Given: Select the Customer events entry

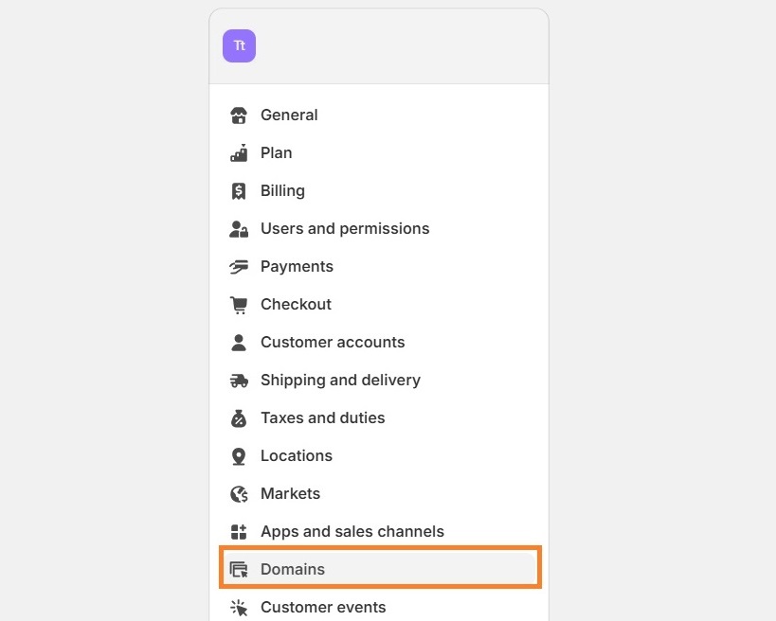Looking at the screenshot, I should click(x=322, y=607).
